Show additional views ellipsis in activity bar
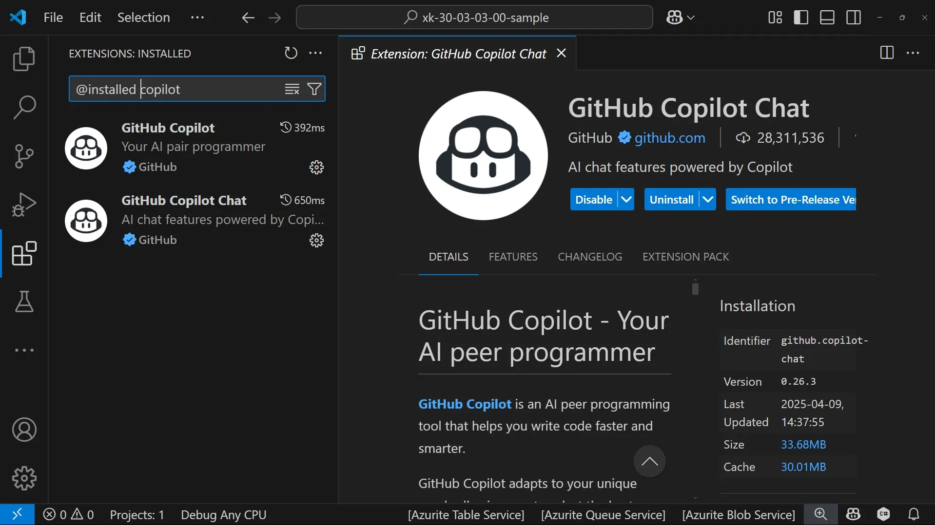This screenshot has height=525, width=935. coord(24,350)
